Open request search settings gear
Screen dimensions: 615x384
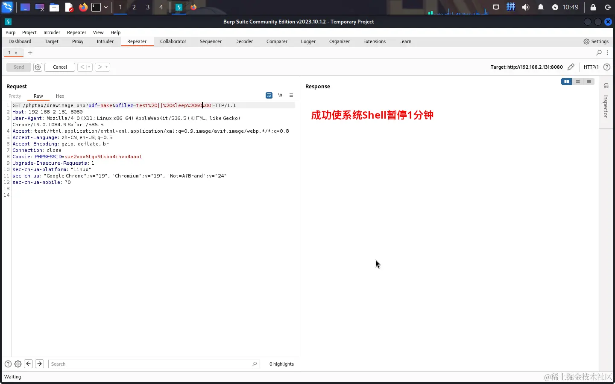point(18,364)
